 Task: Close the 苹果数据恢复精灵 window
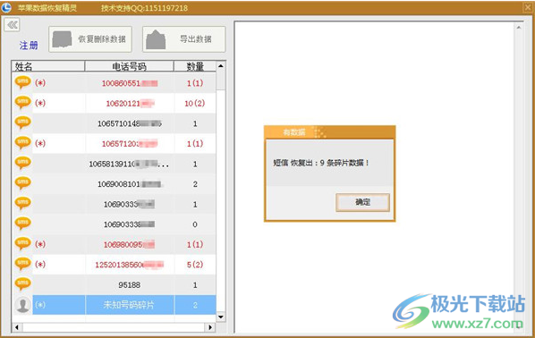tap(528, 7)
